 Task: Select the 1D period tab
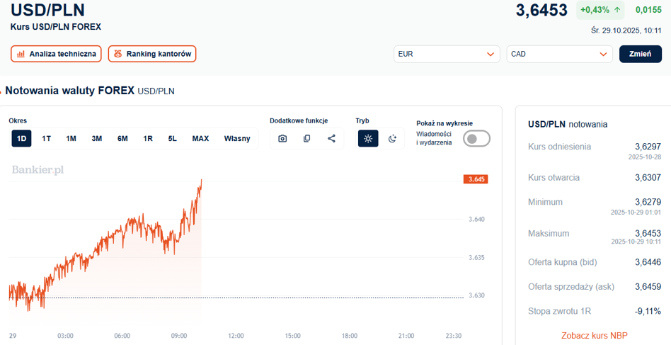tap(21, 139)
